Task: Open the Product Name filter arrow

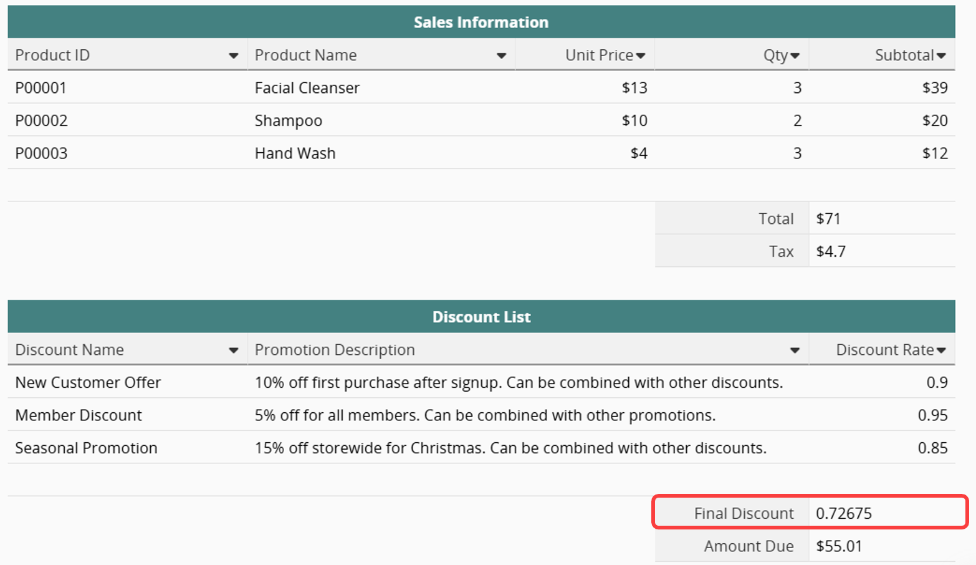Action: 501,56
